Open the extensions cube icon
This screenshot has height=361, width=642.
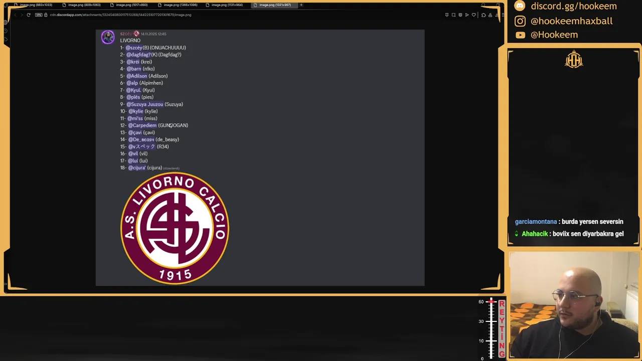click(484, 15)
